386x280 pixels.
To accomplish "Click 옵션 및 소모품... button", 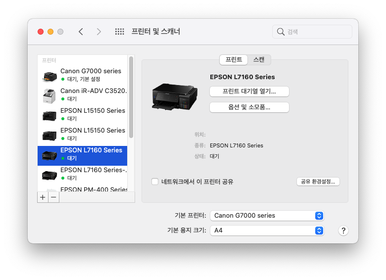I will (249, 107).
